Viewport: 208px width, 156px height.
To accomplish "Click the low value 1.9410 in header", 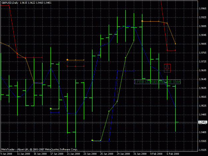I will click(40, 3).
